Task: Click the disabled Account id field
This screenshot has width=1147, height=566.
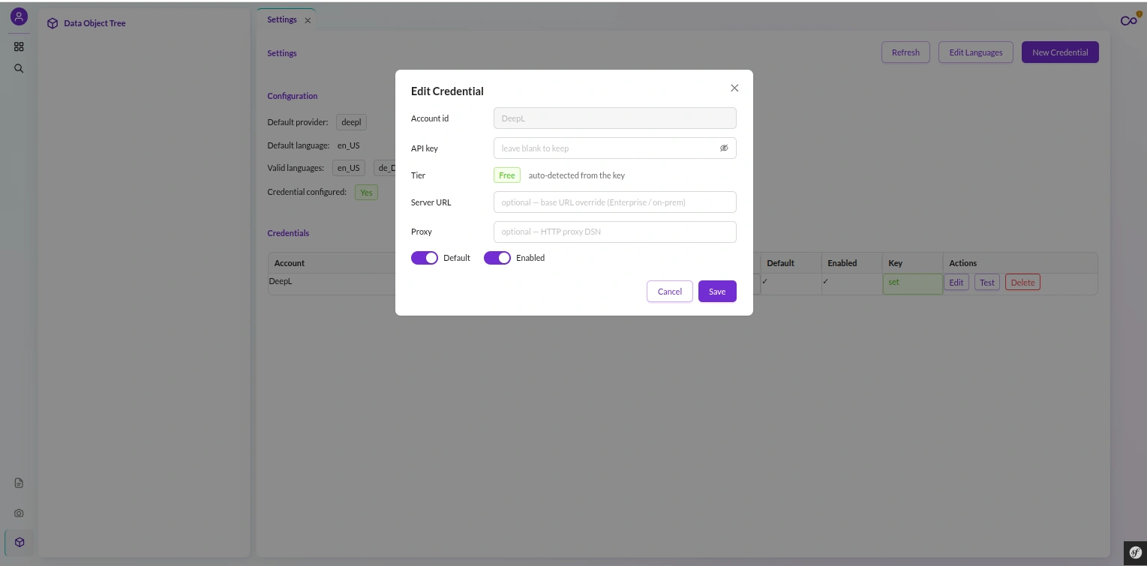Action: [615, 118]
